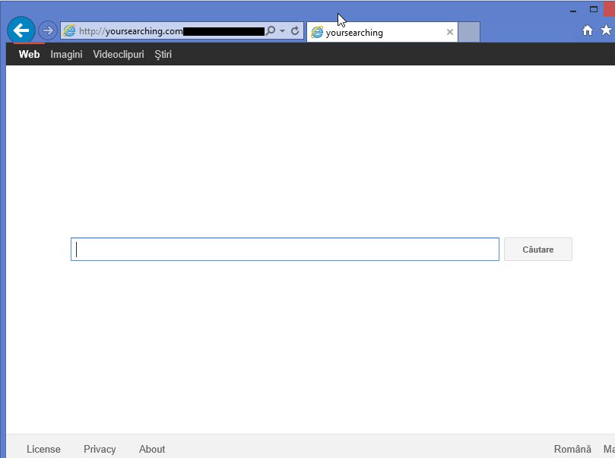615x458 pixels.
Task: Open the About page
Action: (151, 449)
